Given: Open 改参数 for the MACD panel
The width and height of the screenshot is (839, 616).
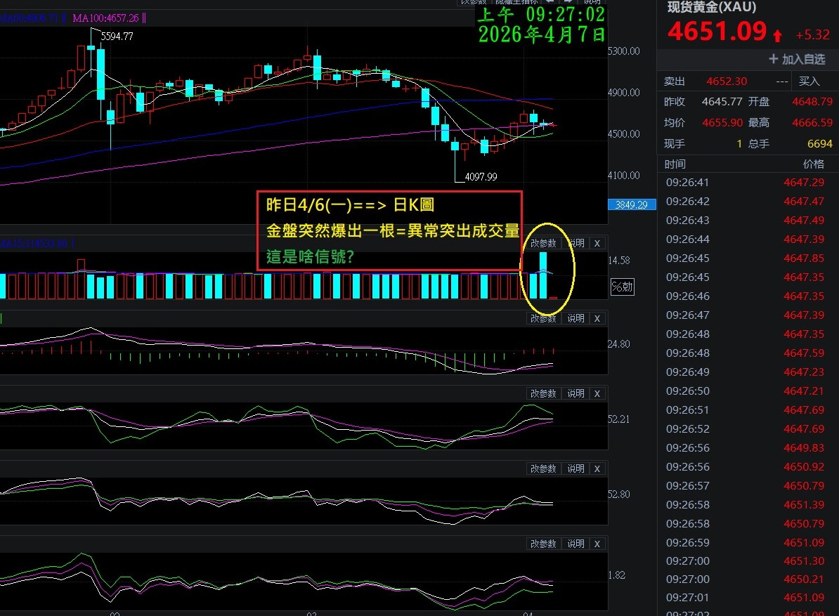Looking at the screenshot, I should [x=543, y=318].
